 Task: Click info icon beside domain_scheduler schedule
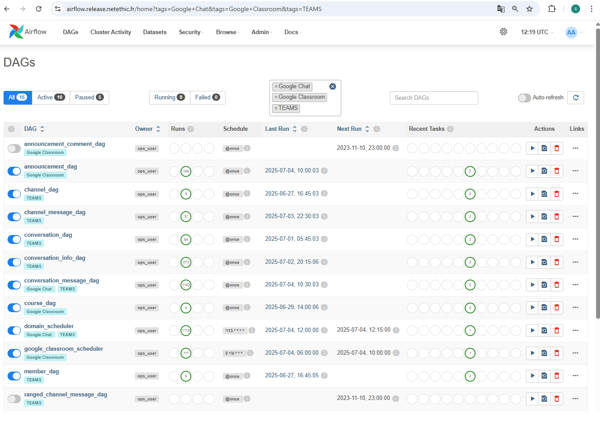click(x=252, y=330)
